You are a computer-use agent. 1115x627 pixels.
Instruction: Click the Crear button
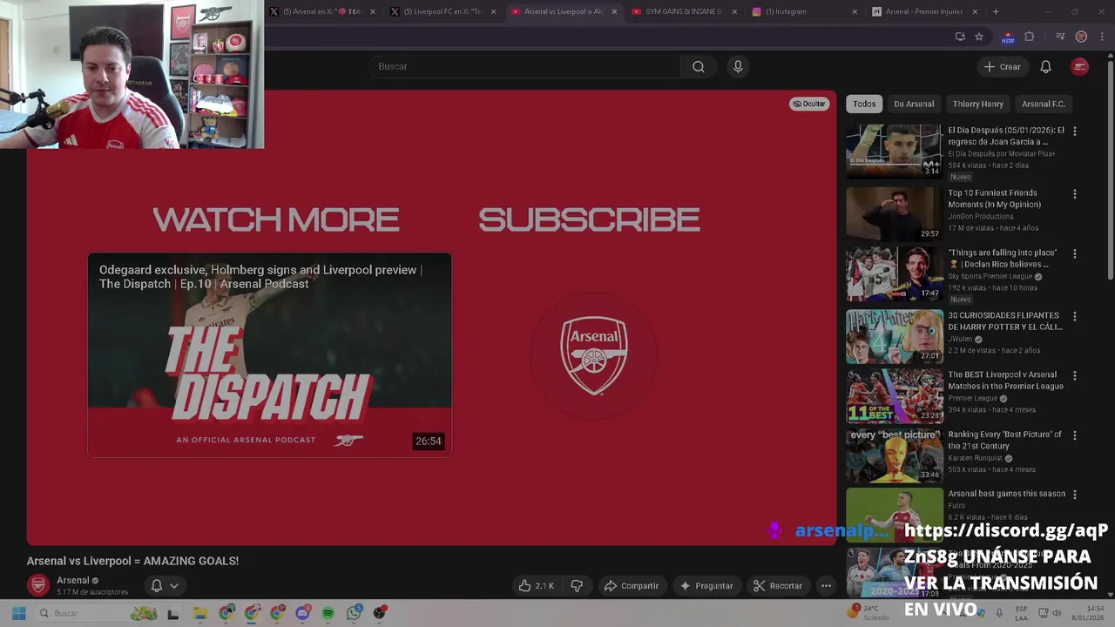click(x=1002, y=67)
